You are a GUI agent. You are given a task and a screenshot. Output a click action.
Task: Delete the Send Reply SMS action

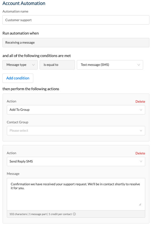pyautogui.click(x=140, y=153)
